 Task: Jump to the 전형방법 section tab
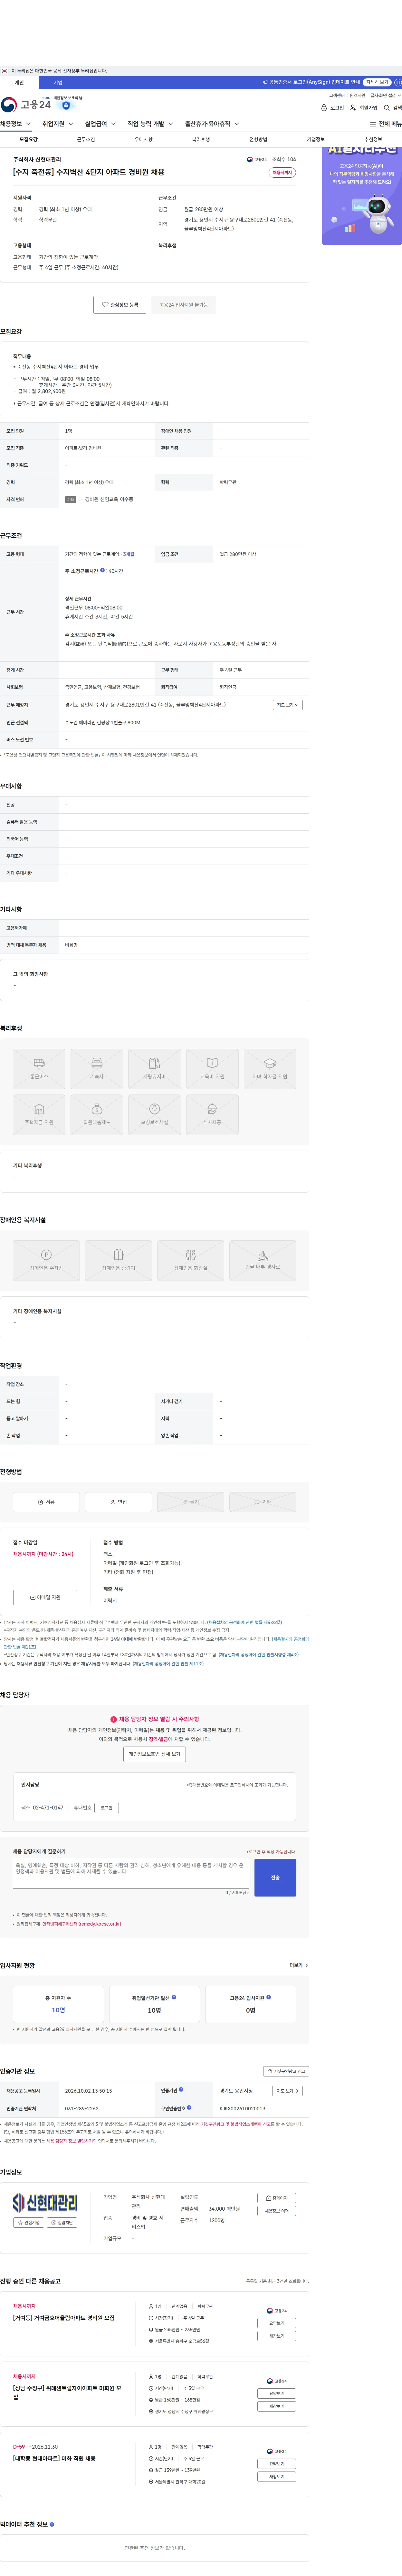pos(258,139)
